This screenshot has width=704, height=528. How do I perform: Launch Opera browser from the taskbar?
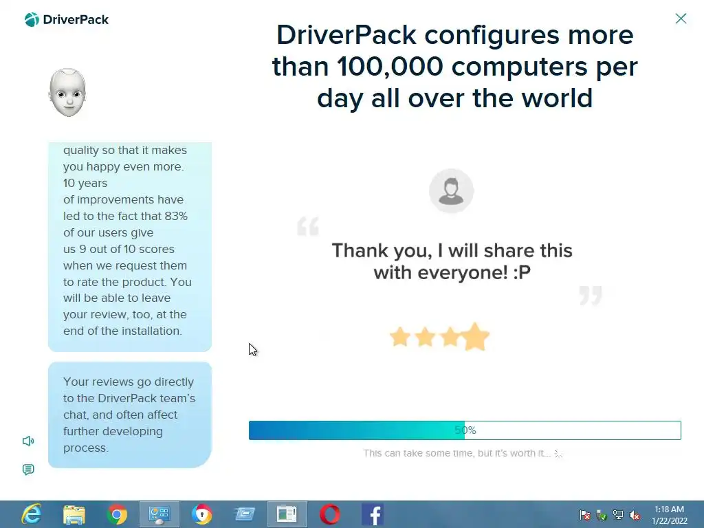330,514
